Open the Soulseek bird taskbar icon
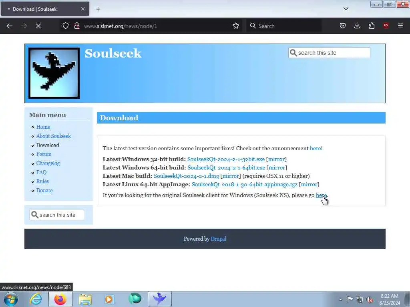The height and width of the screenshot is (307, 410). click(159, 299)
